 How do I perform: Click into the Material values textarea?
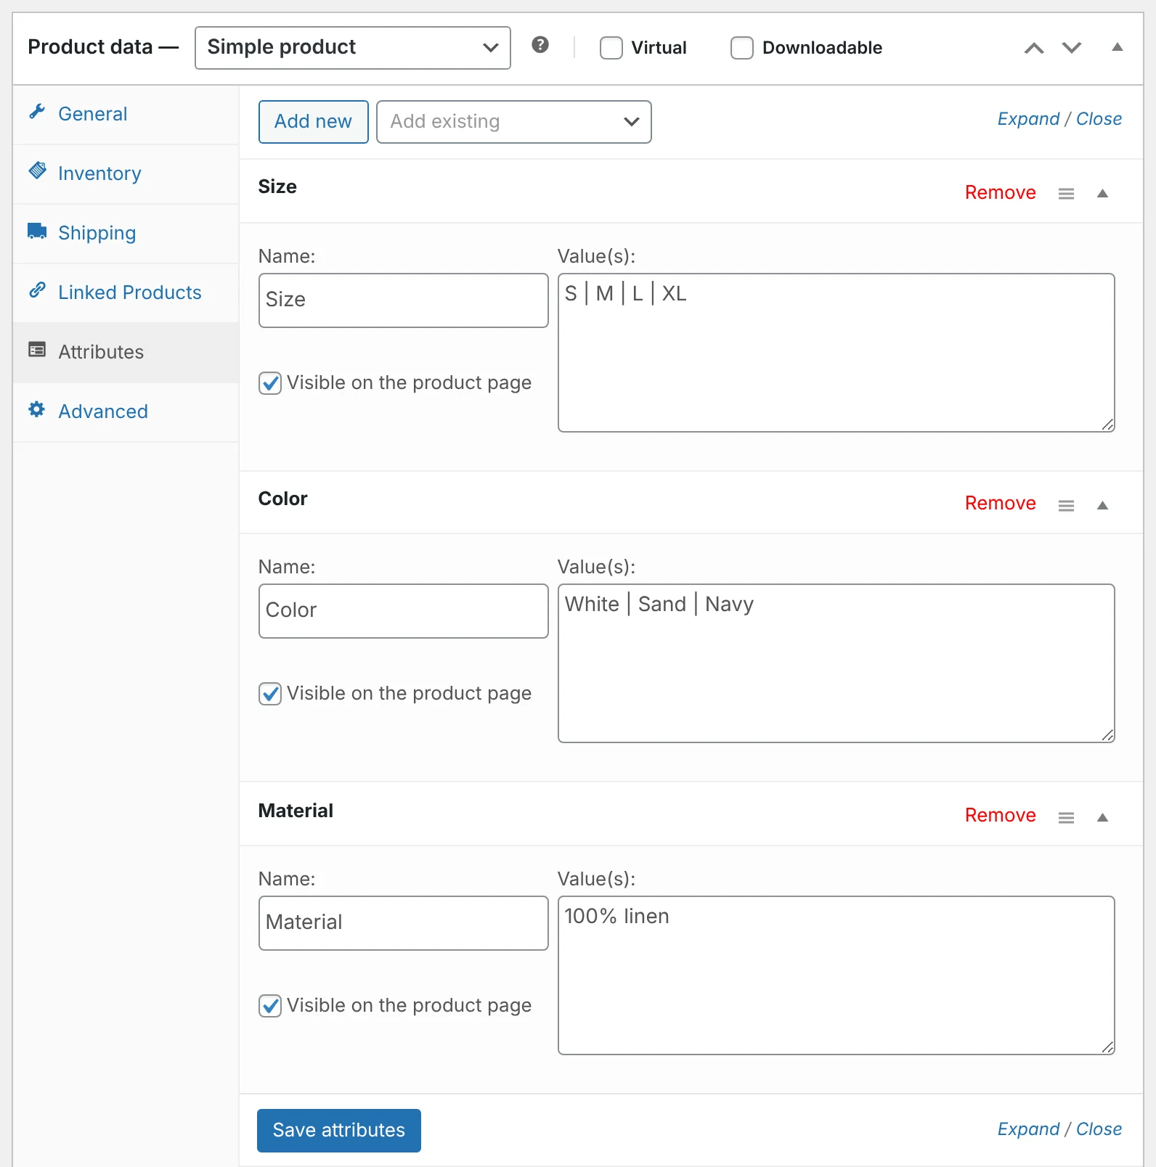coord(837,975)
